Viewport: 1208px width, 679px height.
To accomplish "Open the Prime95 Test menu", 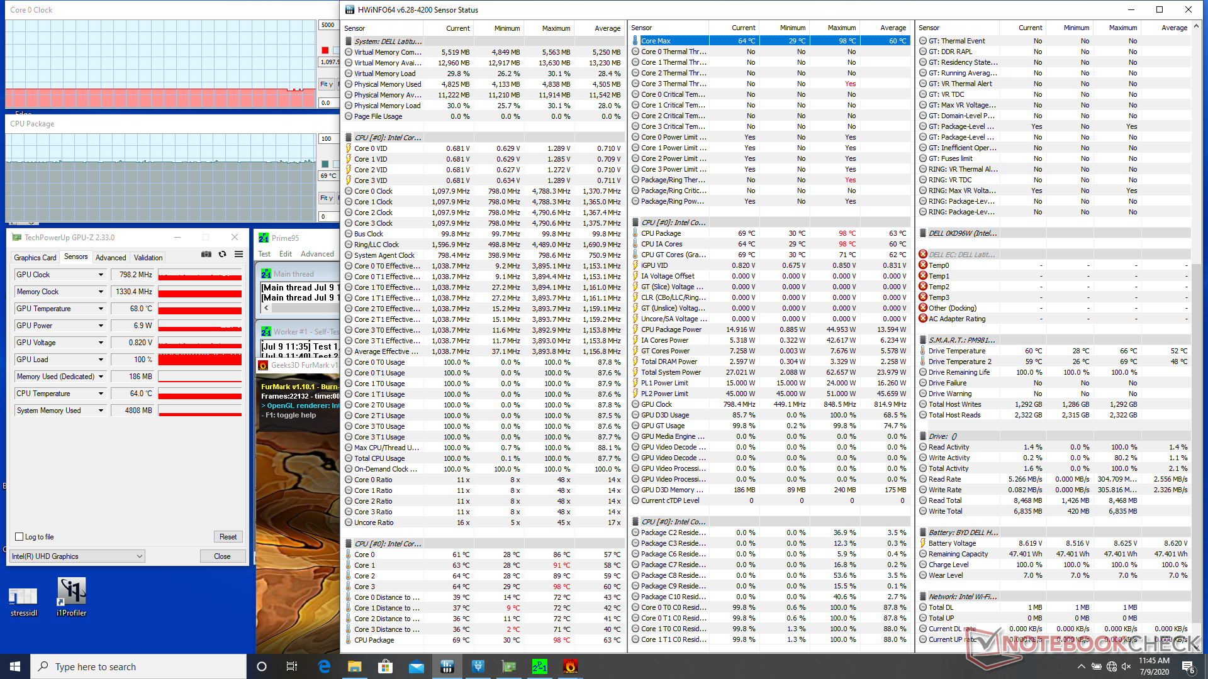I will click(x=264, y=254).
